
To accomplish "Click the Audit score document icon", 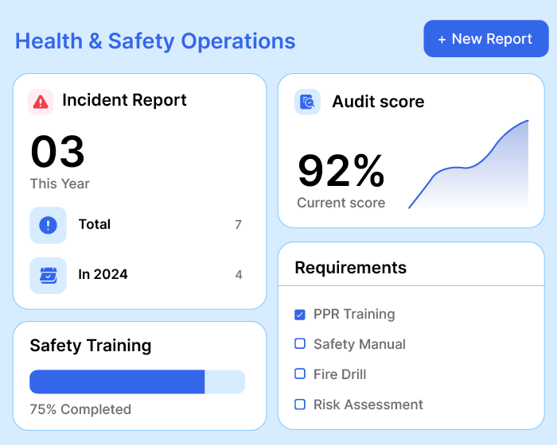I will pyautogui.click(x=307, y=102).
